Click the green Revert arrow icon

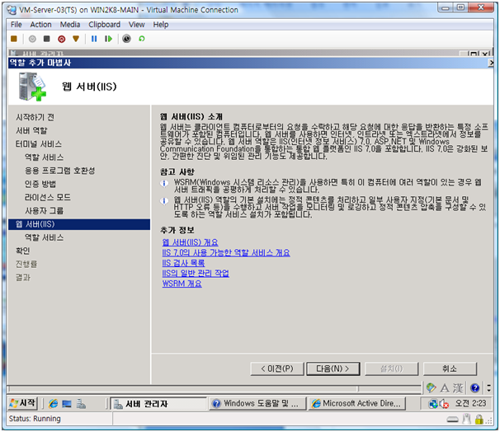click(142, 39)
